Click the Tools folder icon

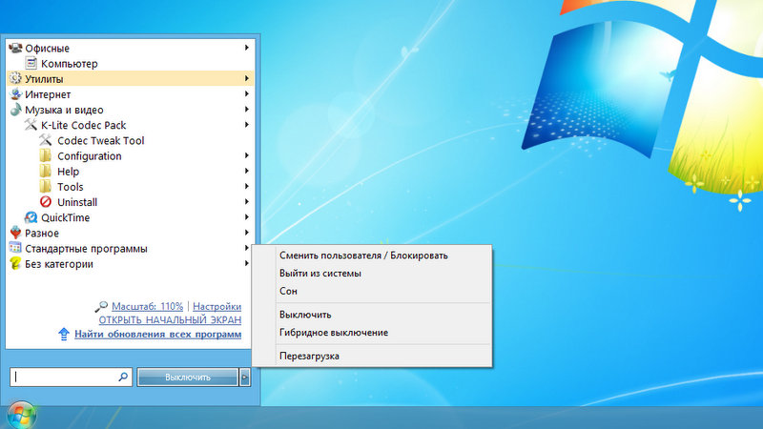45,187
